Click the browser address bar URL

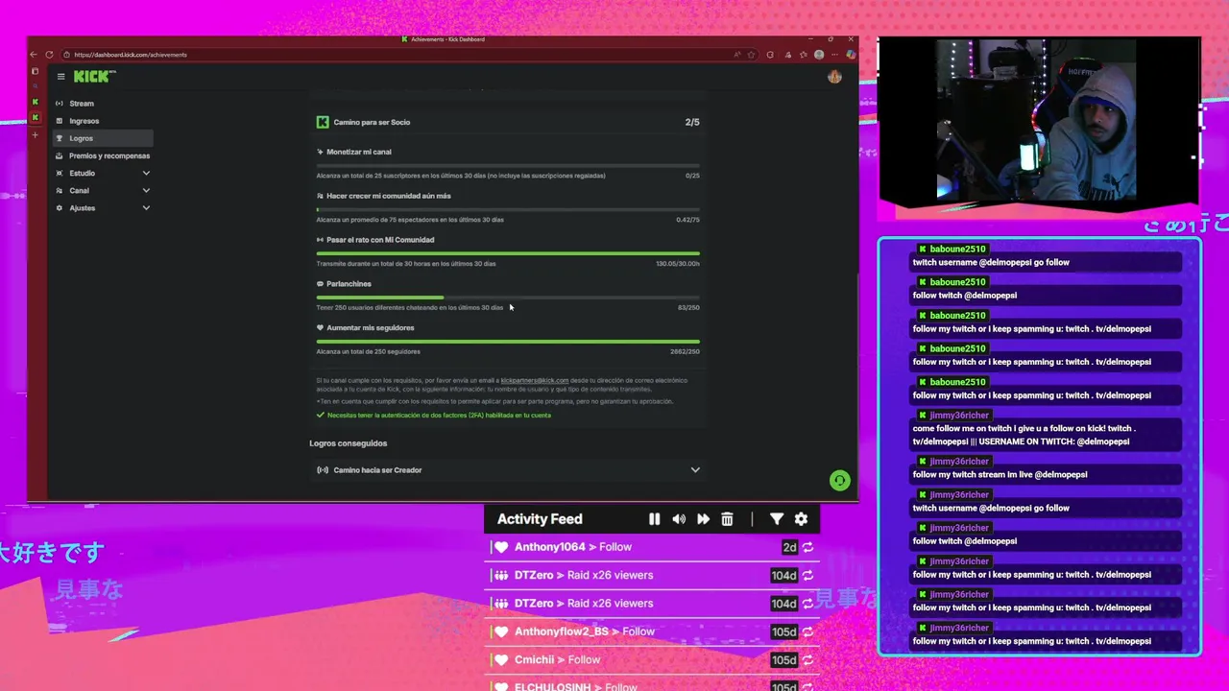[131, 55]
